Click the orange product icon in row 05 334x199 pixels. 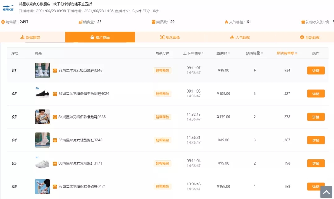[55, 163]
